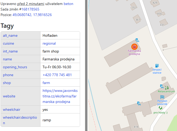Image resolution: width=177 pixels, height=131 pixels.
Task: Click the 'wheelchair:description' tag key
Action: click(20, 120)
